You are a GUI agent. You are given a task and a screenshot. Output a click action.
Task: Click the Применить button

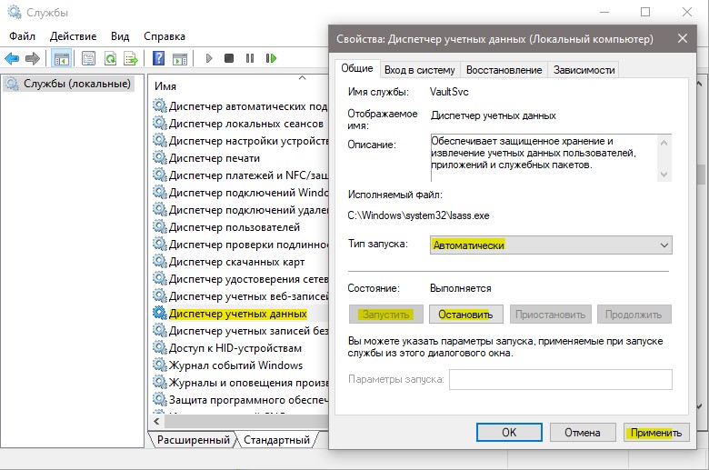point(656,433)
